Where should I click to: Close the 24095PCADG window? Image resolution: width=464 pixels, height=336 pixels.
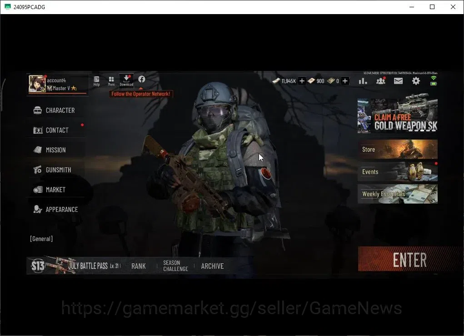click(453, 7)
